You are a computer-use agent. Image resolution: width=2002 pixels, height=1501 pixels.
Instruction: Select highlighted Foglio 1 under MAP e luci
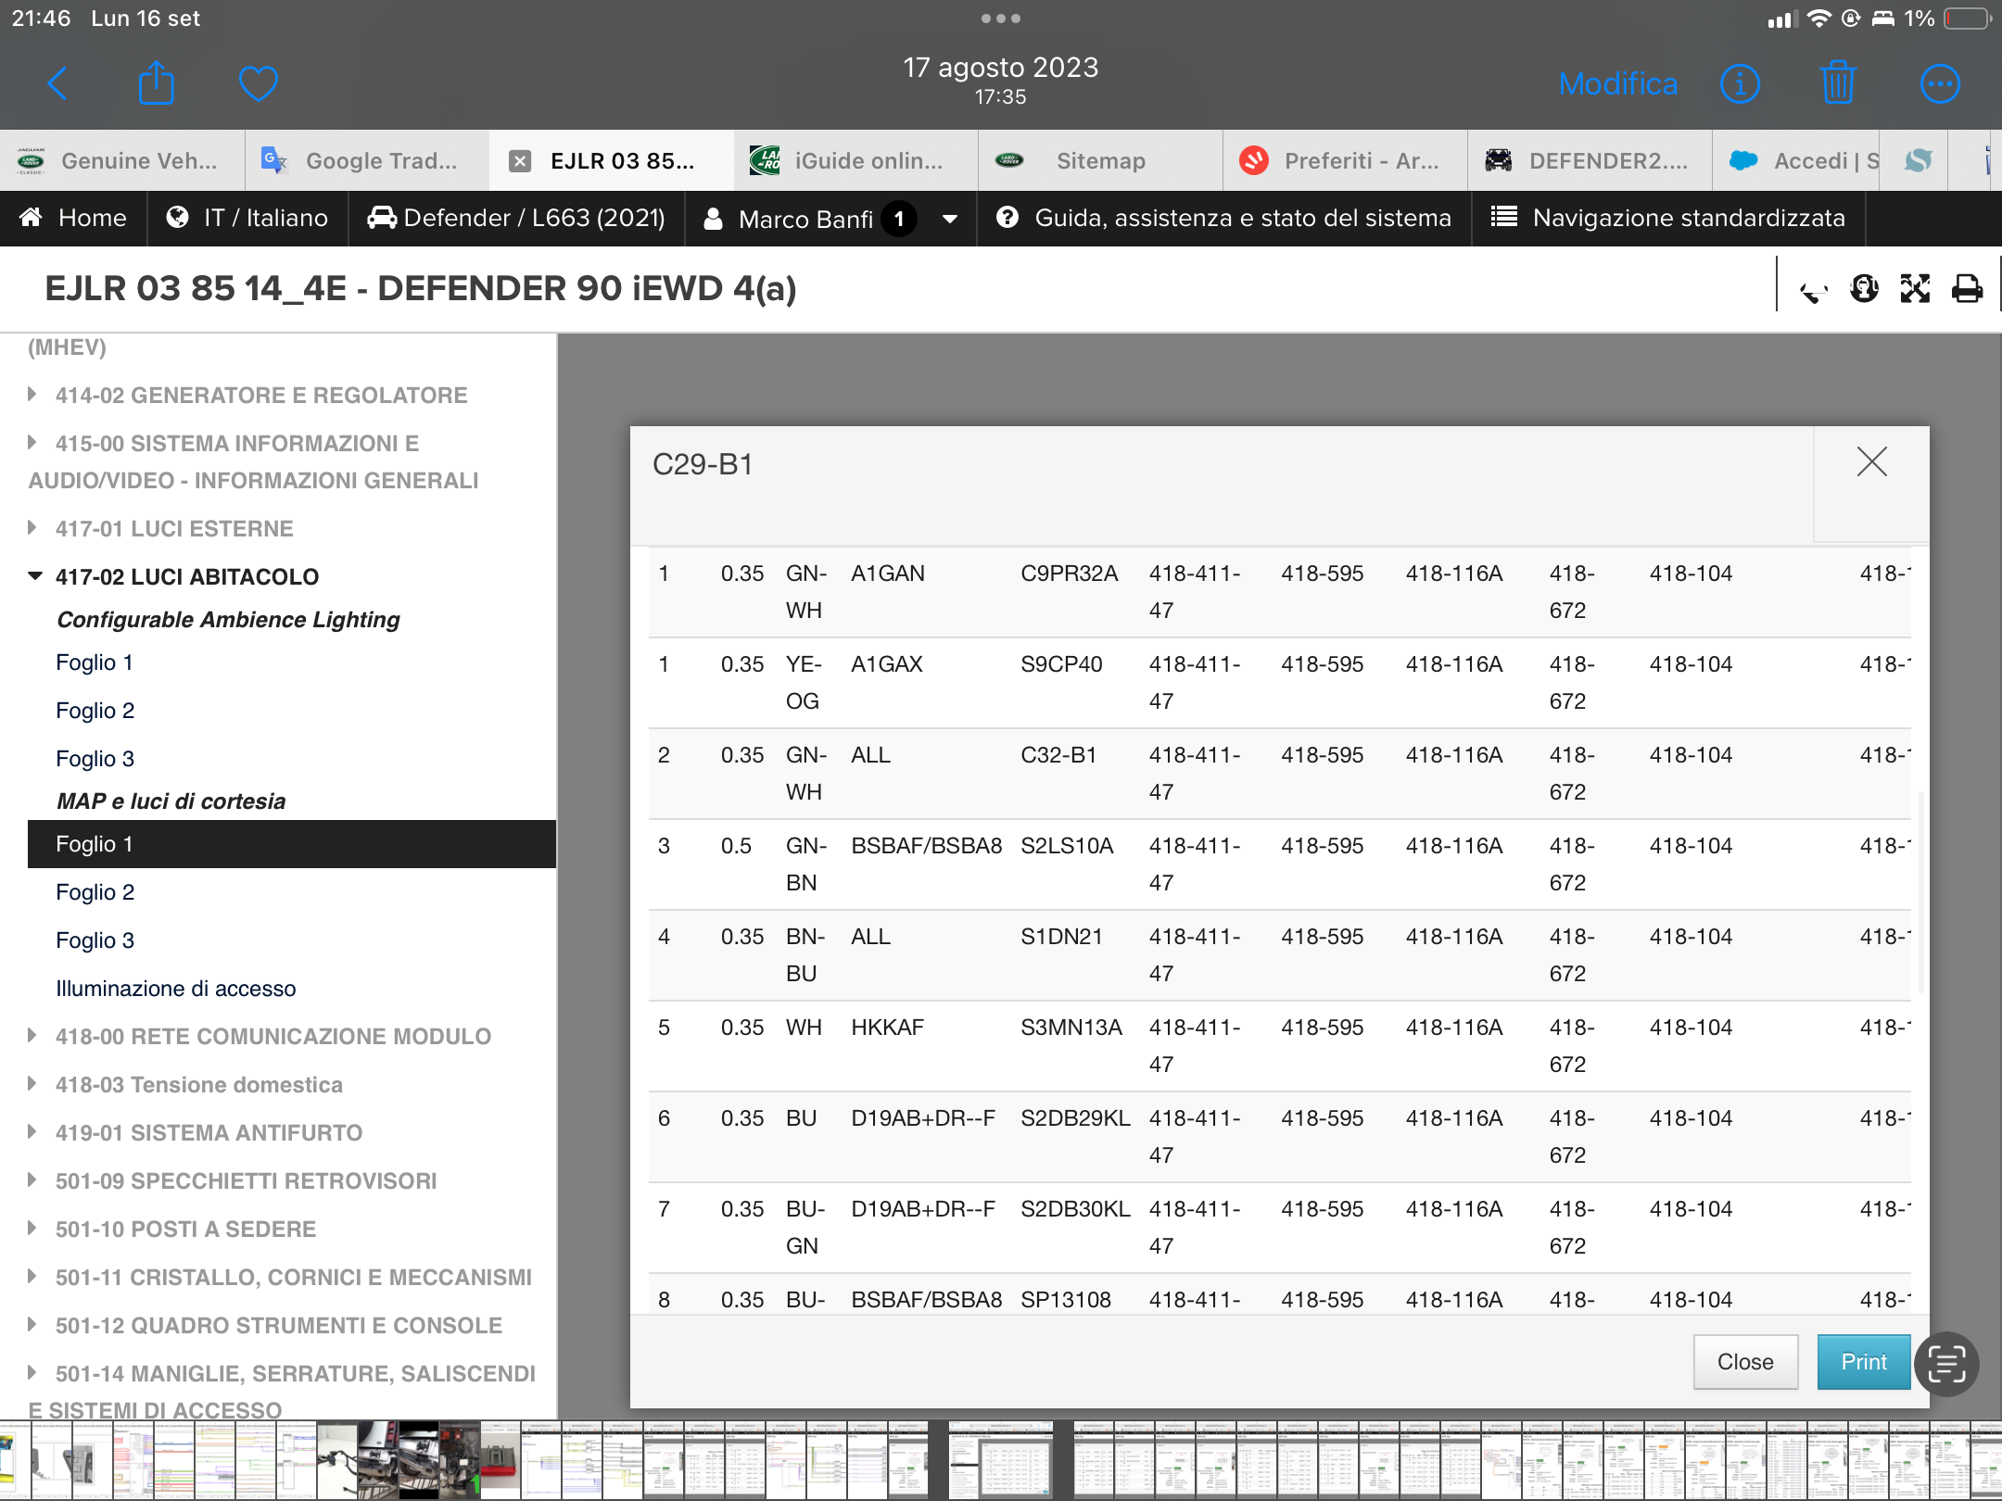click(x=292, y=844)
